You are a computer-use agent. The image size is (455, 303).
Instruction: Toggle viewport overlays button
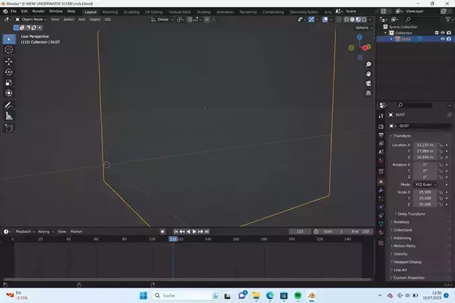[325, 19]
